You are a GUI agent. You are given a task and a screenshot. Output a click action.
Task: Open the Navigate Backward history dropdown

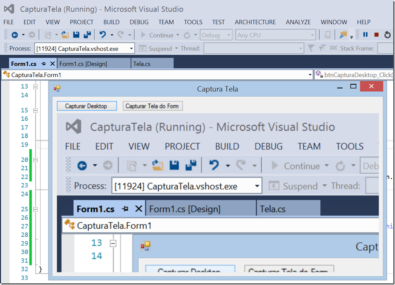(x=23, y=35)
